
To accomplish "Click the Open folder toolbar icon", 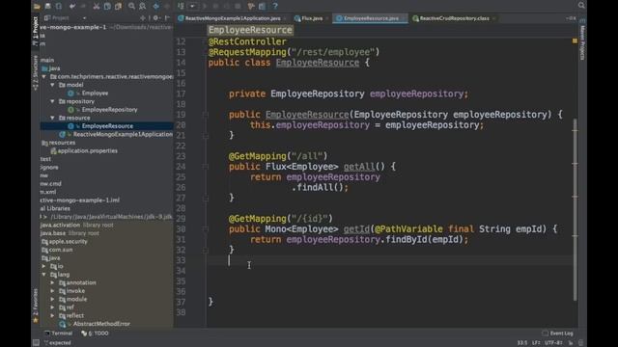I will [x=37, y=6].
